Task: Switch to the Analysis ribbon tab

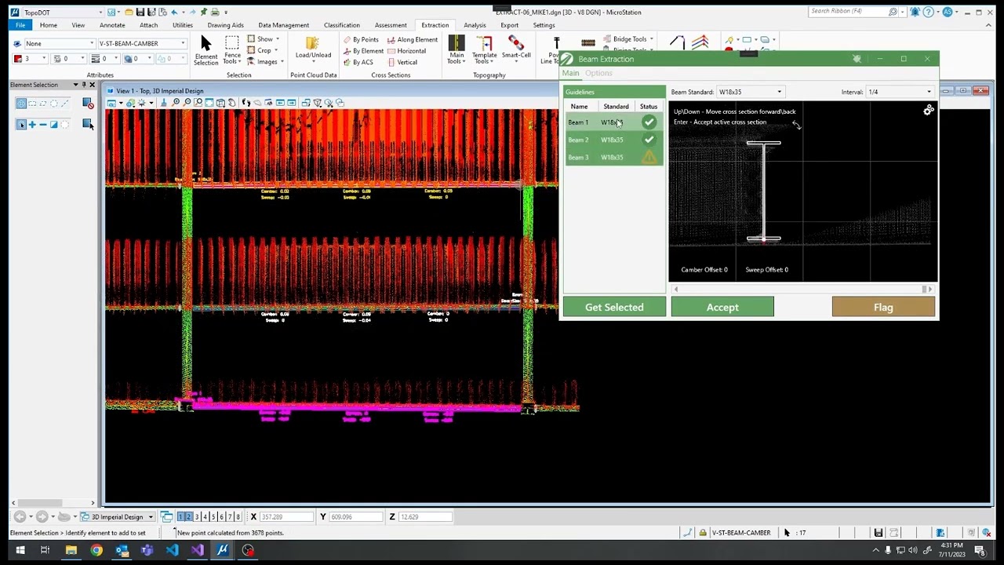Action: tap(475, 25)
